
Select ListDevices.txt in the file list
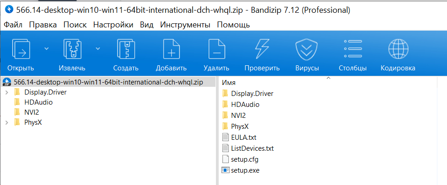[252, 148]
